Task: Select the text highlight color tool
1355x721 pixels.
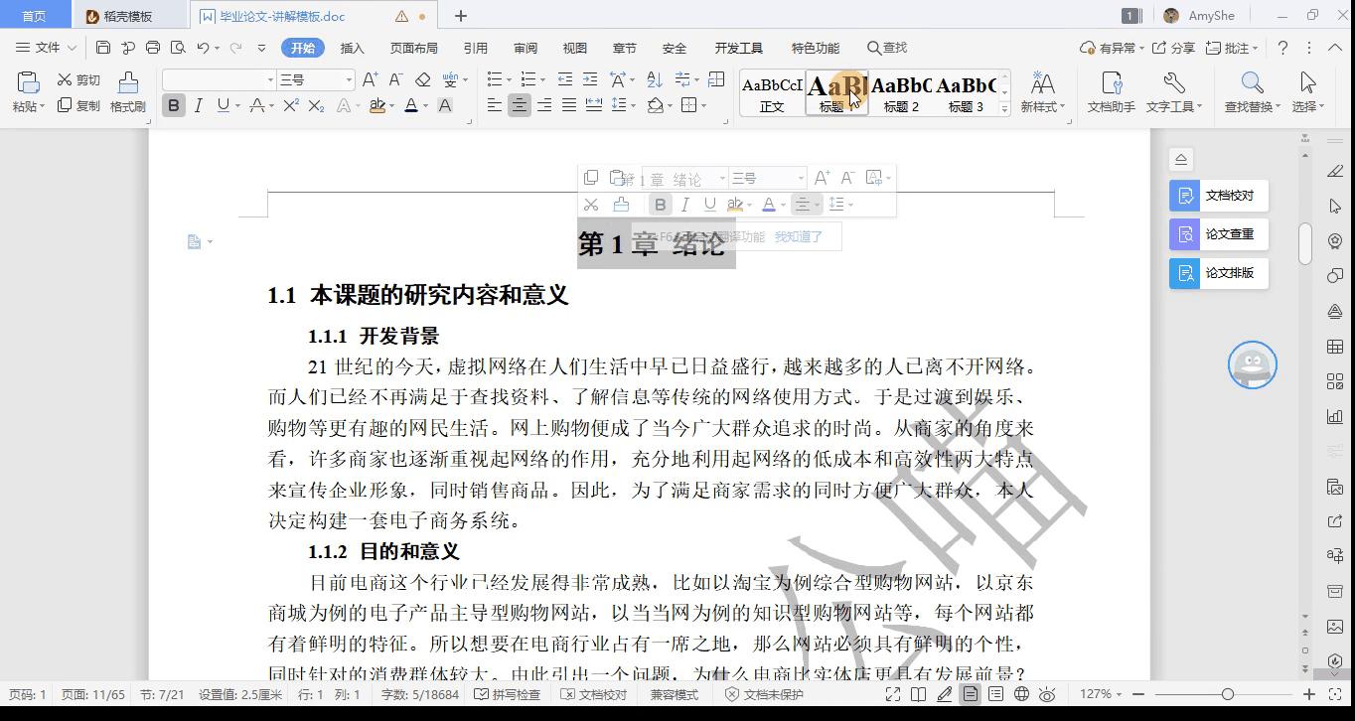Action: 377,104
